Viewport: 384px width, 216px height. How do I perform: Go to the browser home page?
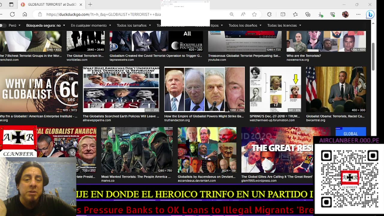[25, 14]
